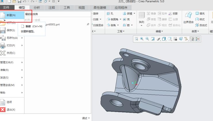This screenshot has width=213, height=121.
Task: Open the saved orientations icon
Action: tap(170, 39)
